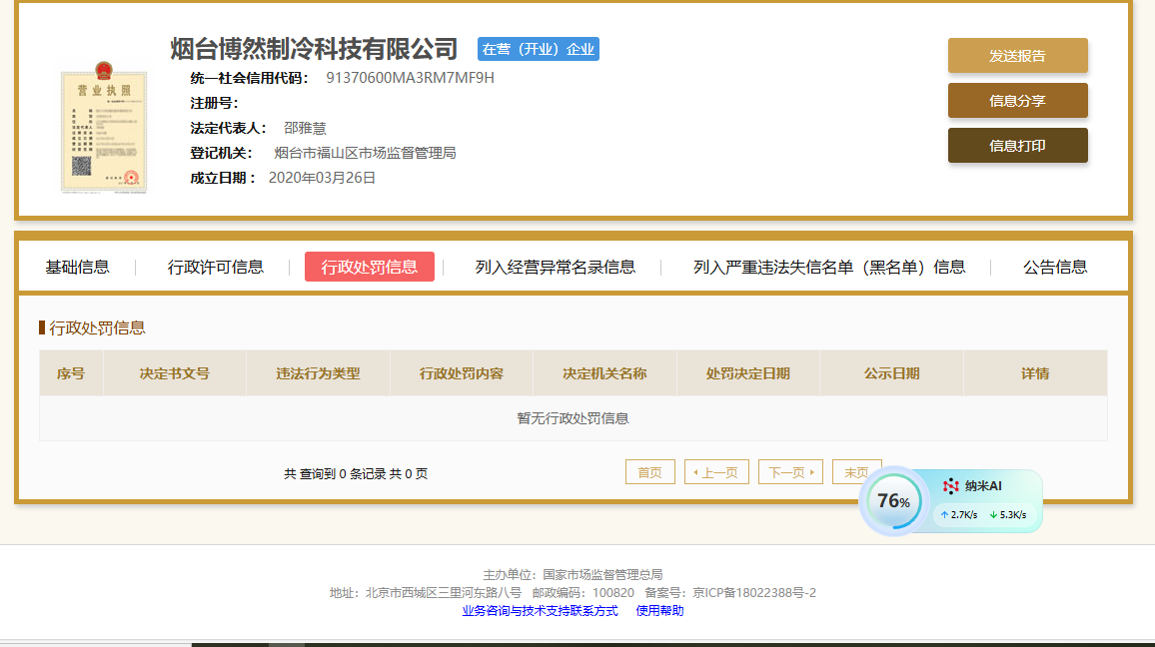This screenshot has height=647, width=1155.
Task: Open the 使用帮助 link
Action: pyautogui.click(x=659, y=611)
